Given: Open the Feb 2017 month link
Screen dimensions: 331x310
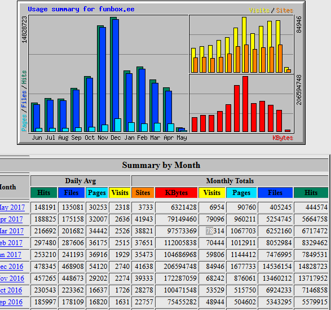Looking at the screenshot, I should click(11, 243).
